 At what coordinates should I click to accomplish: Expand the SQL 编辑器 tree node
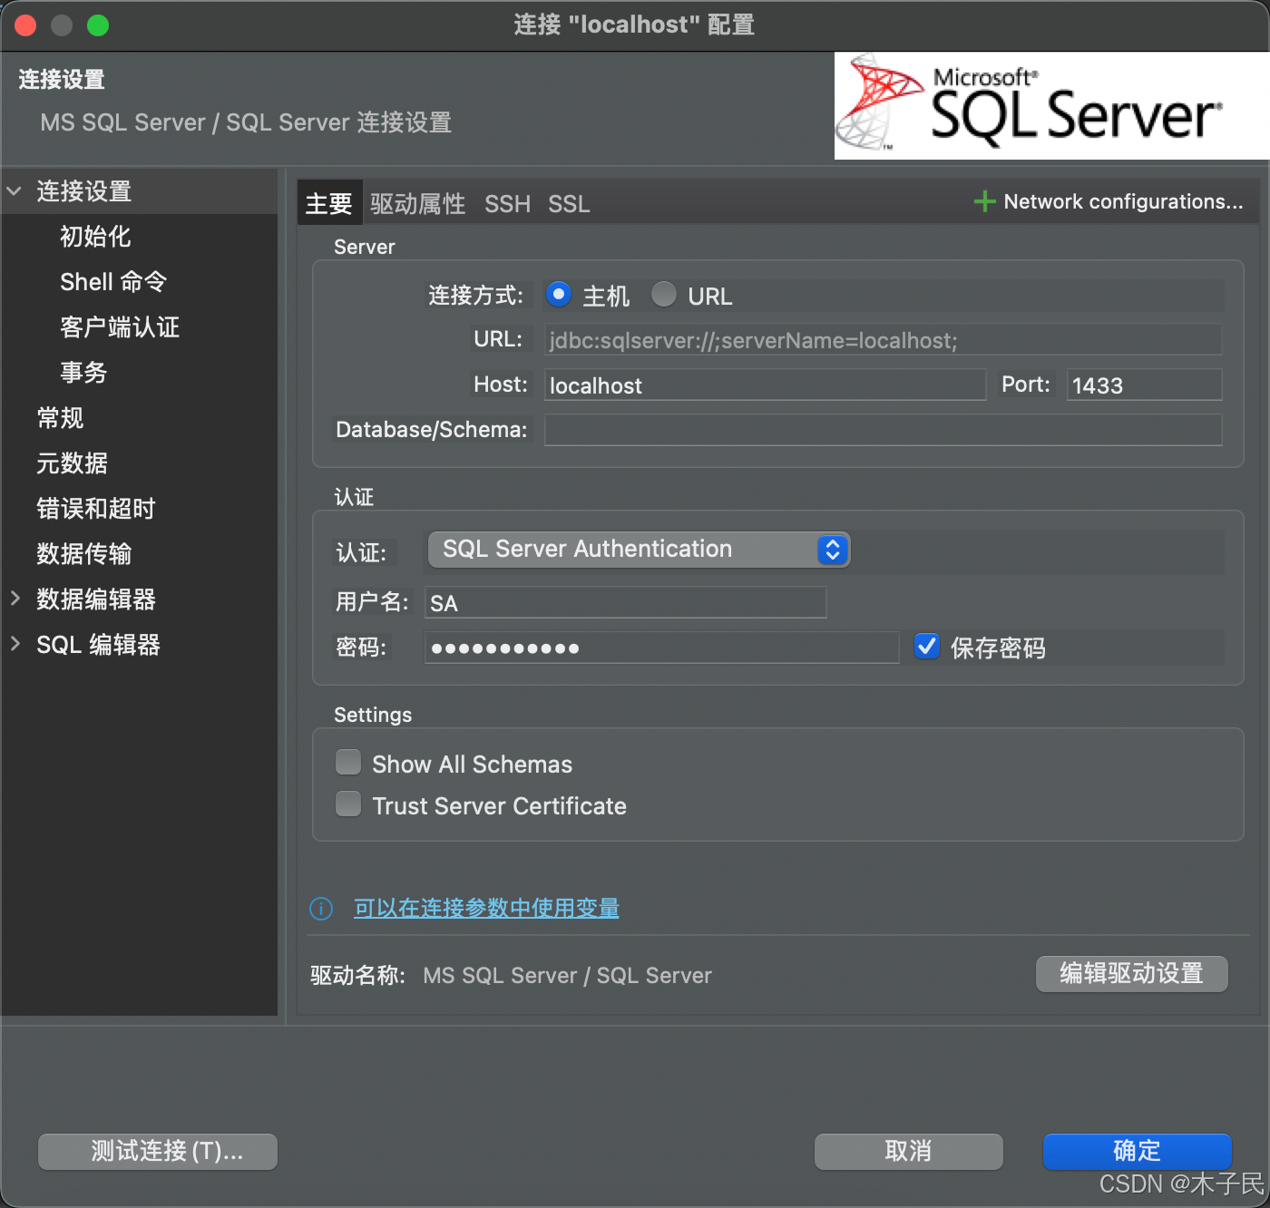point(15,644)
